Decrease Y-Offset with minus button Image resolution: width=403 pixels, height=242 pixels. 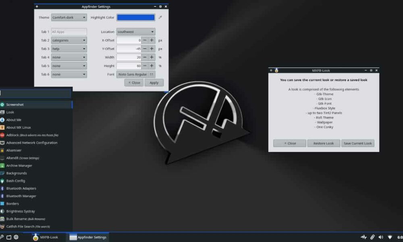(145, 49)
